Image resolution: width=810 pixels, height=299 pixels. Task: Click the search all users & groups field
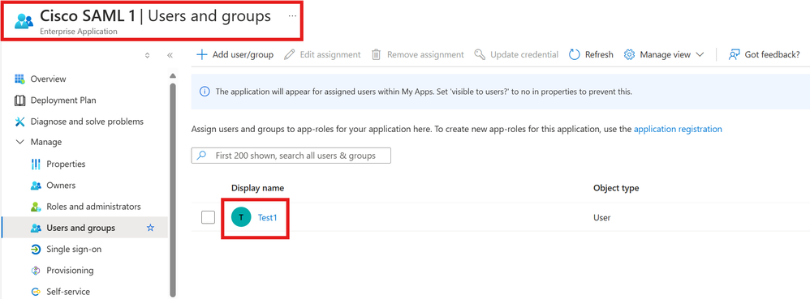click(291, 155)
